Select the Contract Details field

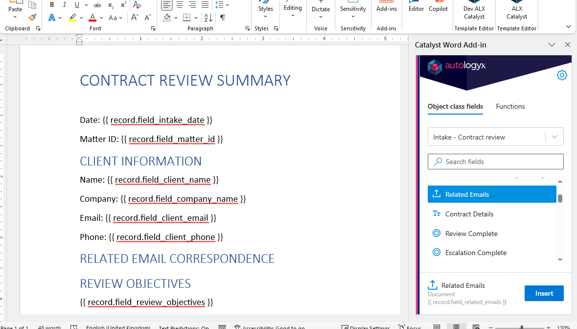469,214
